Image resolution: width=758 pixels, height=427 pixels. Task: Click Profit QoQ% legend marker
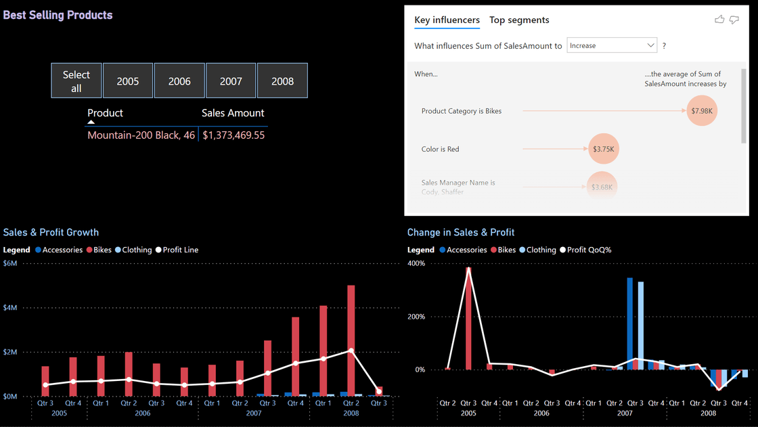point(562,250)
